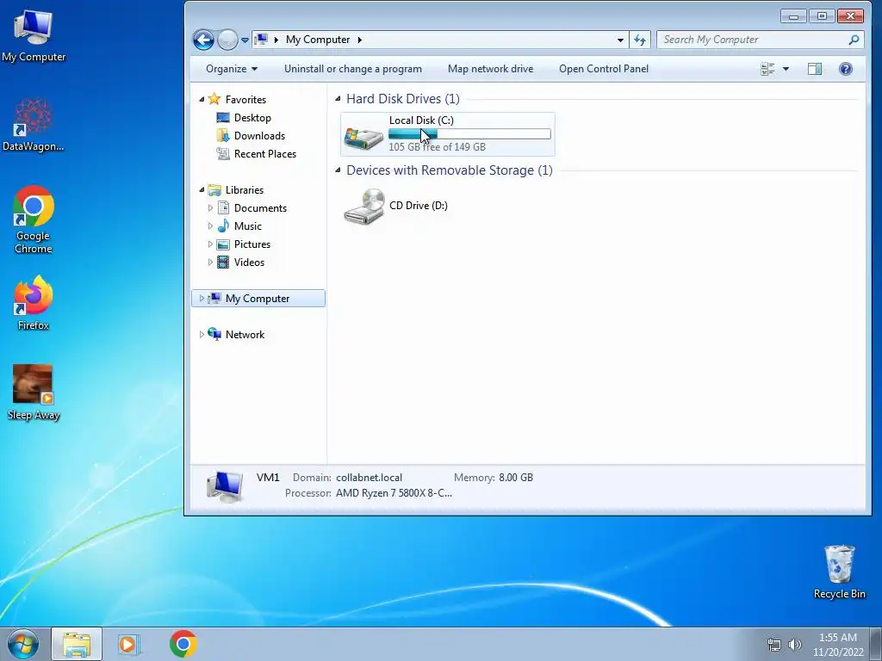Click the Hard Disk Drives (1) header
The image size is (882, 661).
403,99
